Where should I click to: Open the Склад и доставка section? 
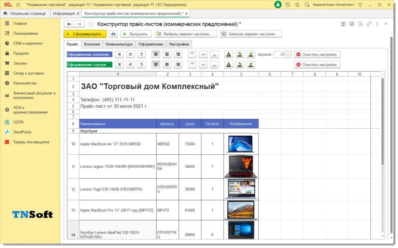coord(28,73)
